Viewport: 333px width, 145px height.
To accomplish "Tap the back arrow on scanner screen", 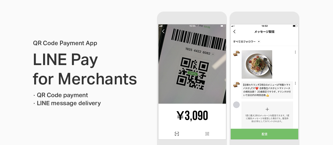I will (x=163, y=31).
